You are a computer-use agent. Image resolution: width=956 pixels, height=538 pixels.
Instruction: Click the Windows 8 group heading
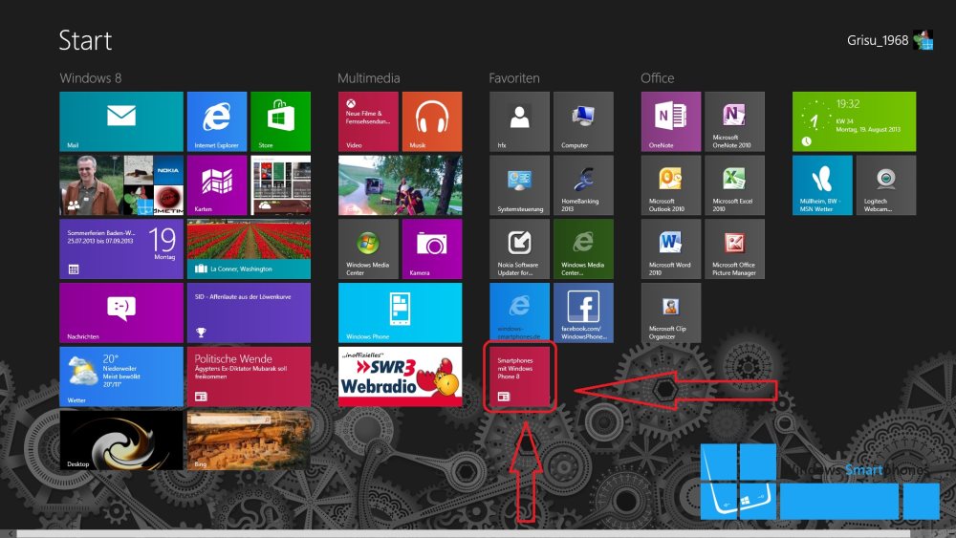coord(90,78)
